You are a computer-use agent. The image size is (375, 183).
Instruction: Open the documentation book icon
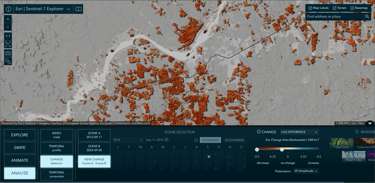click(78, 9)
